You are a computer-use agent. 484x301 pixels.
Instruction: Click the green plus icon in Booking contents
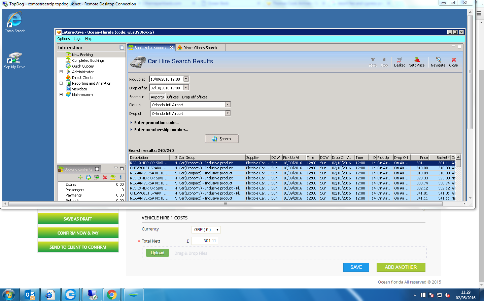[x=80, y=177]
